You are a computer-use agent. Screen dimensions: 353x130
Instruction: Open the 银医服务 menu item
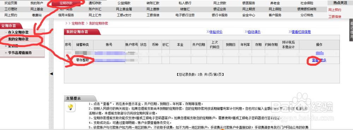[249, 3]
